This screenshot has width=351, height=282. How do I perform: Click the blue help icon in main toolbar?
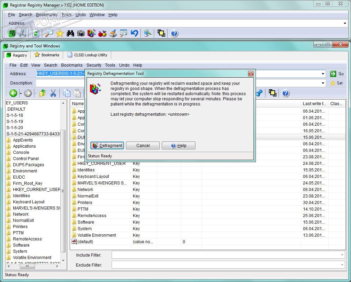(x=174, y=34)
